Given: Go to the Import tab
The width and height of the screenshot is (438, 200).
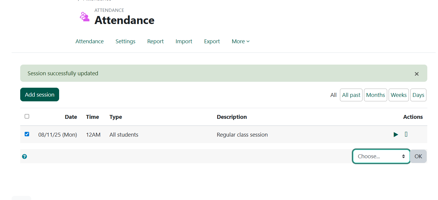Looking at the screenshot, I should pyautogui.click(x=184, y=41).
